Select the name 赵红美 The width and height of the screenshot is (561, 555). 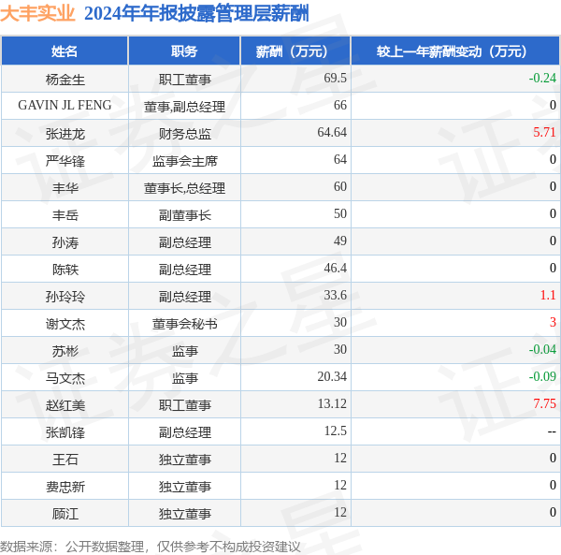[x=65, y=405]
